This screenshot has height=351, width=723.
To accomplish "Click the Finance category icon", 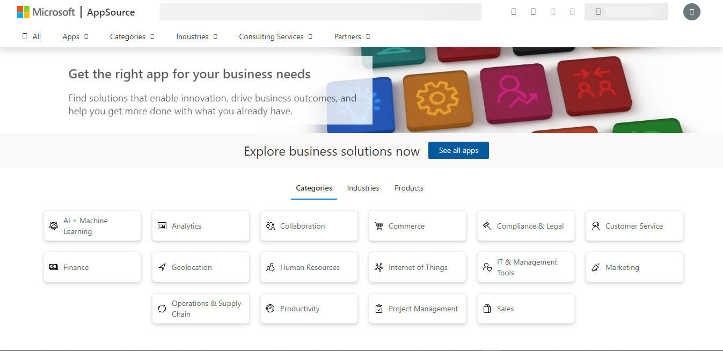I will pyautogui.click(x=54, y=267).
